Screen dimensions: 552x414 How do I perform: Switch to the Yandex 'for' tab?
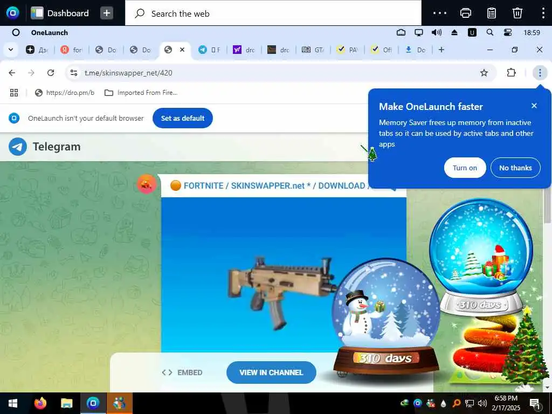72,50
